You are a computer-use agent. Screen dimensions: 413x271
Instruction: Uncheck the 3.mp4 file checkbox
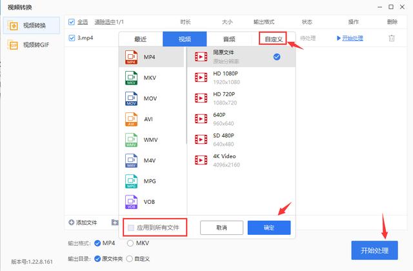72,38
